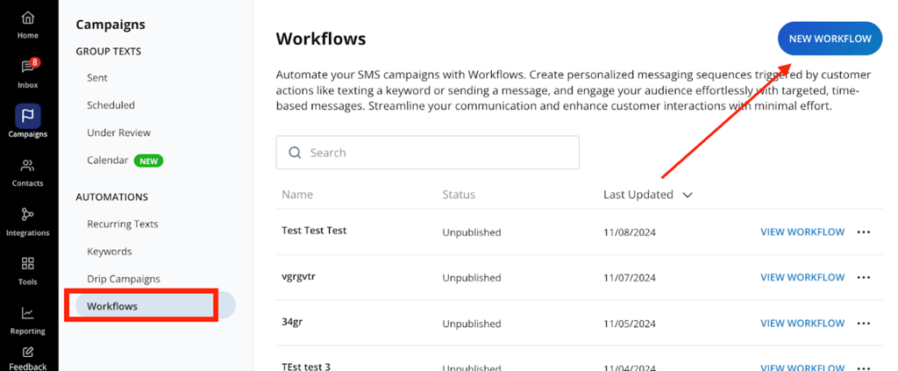The height and width of the screenshot is (371, 898).
Task: View workflow for Test Test Test
Action: 802,232
